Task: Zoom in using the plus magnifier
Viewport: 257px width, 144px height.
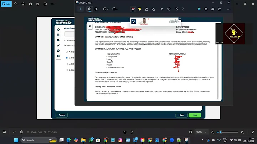Action: 242,132
